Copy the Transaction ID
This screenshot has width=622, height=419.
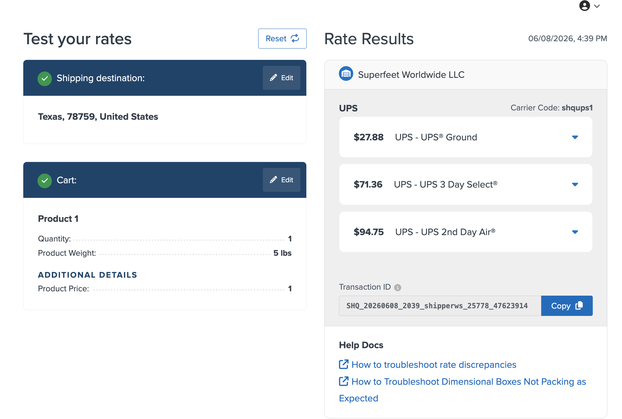(567, 306)
